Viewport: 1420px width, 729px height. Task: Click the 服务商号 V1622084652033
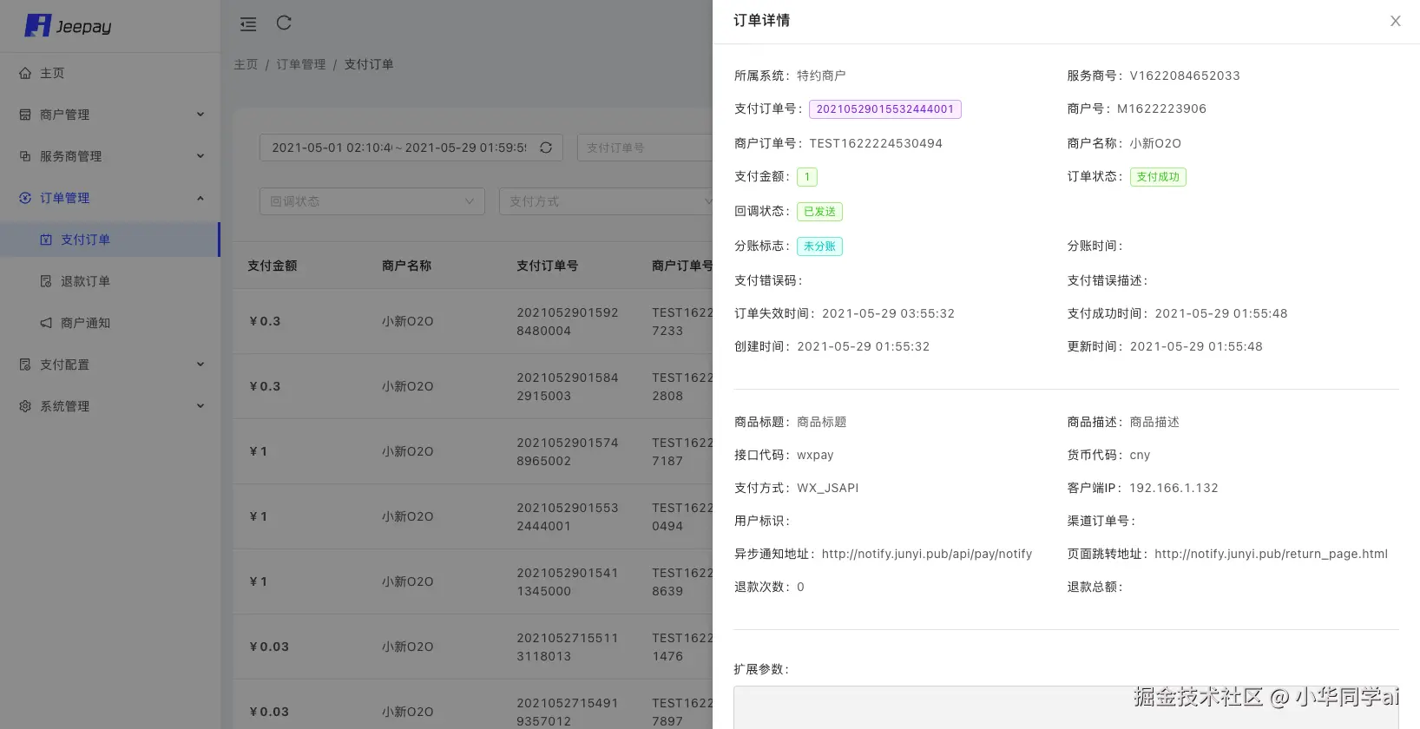coord(1185,76)
